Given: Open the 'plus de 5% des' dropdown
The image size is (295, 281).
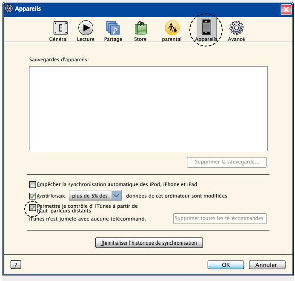Looking at the screenshot, I should pyautogui.click(x=95, y=195).
